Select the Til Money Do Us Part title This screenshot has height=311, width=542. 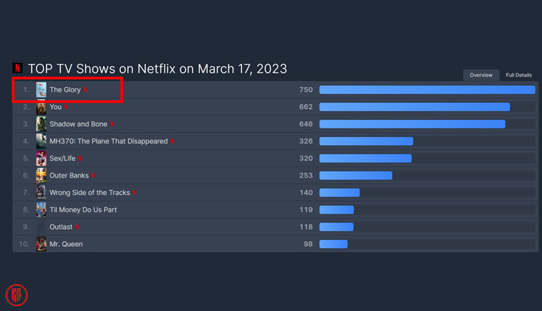click(x=83, y=209)
